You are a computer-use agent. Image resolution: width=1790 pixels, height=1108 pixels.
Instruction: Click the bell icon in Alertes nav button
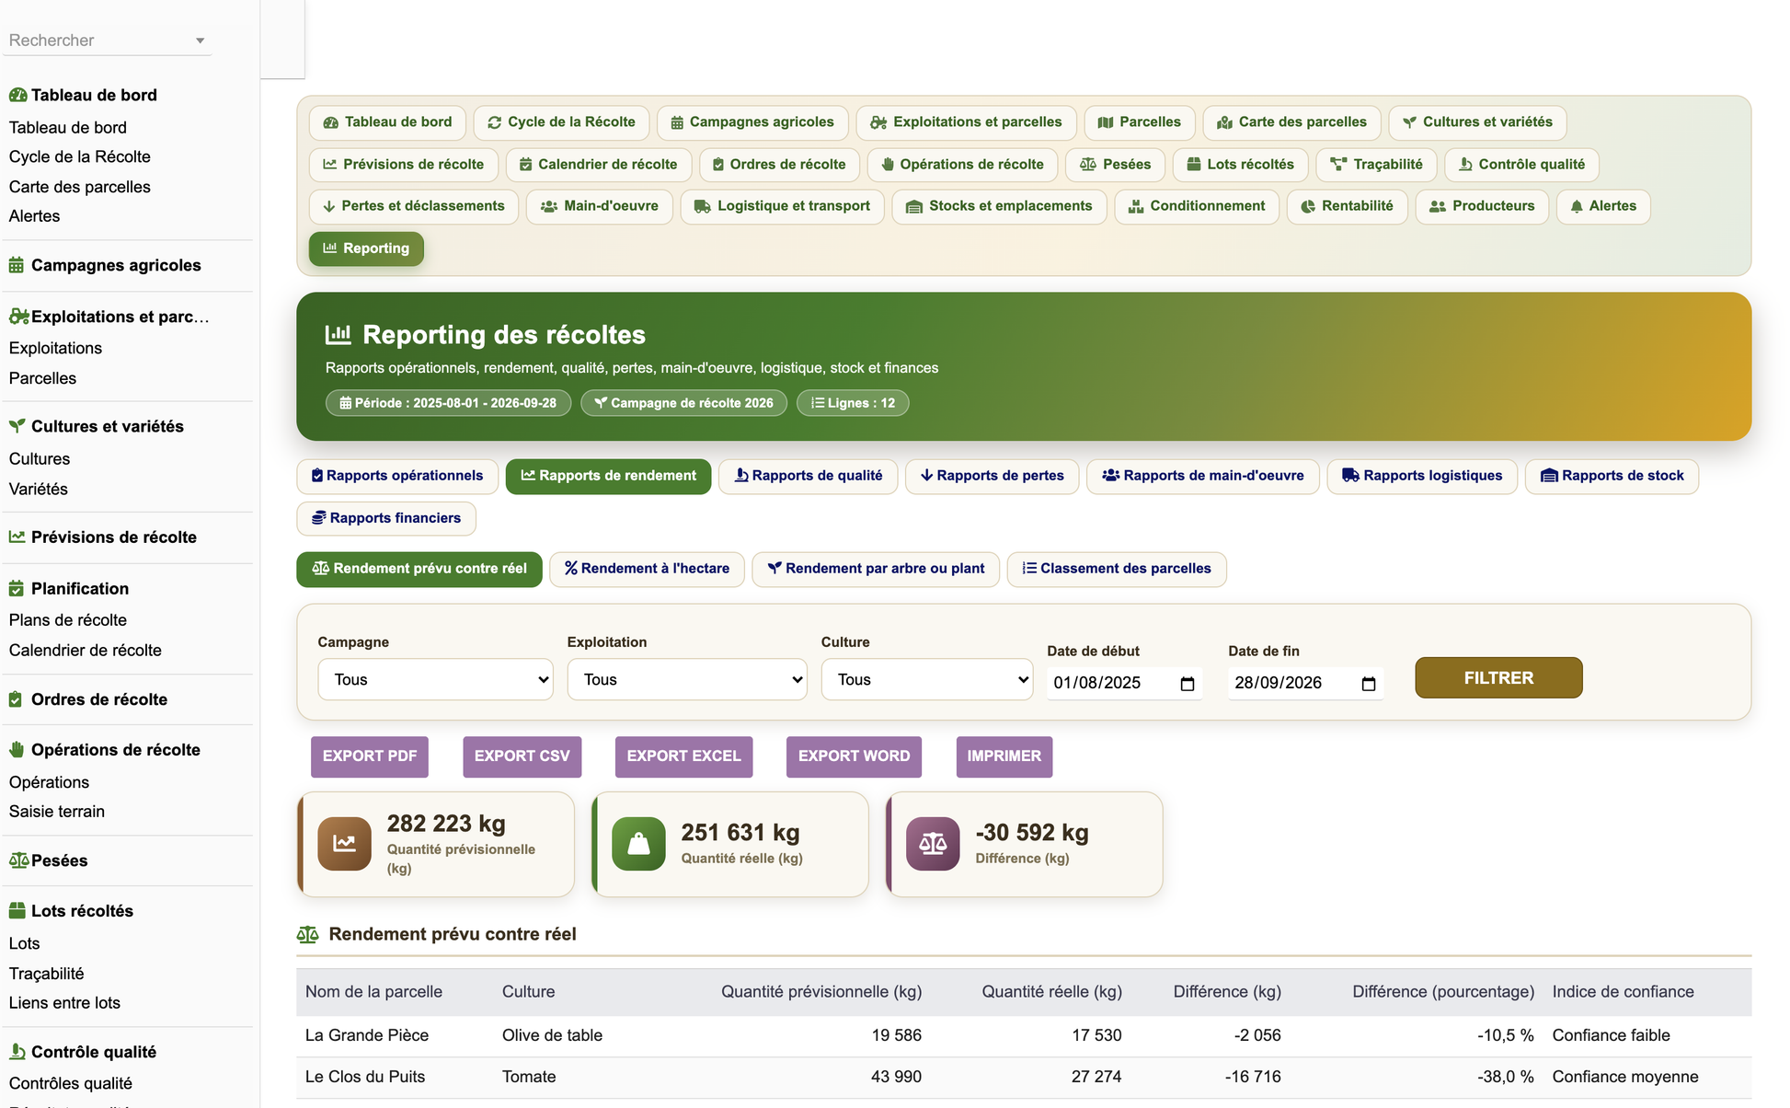click(x=1577, y=206)
